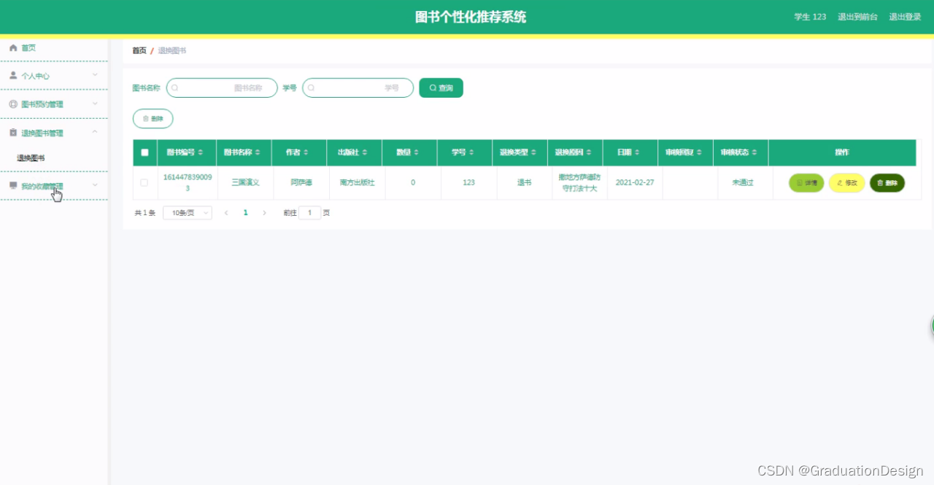The image size is (934, 485).
Task: Click the 退书 return type cell
Action: coord(524,182)
